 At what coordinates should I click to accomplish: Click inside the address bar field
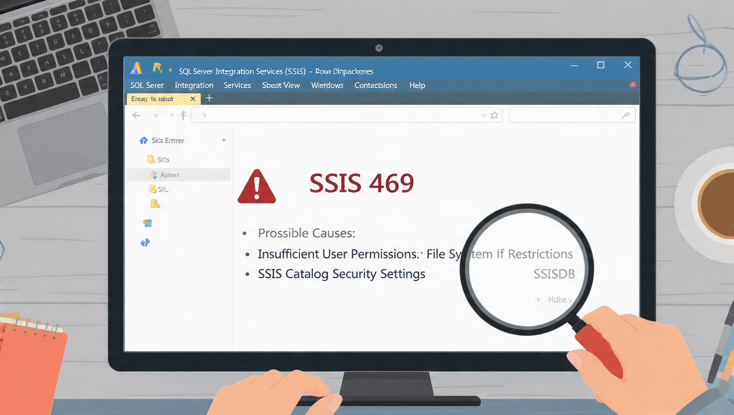[336, 115]
